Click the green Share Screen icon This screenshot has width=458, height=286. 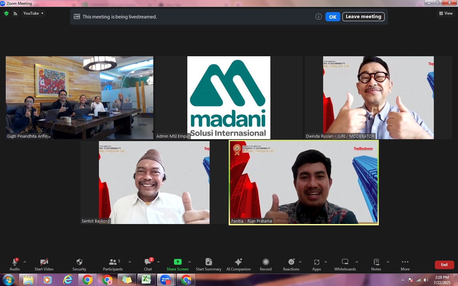tap(177, 262)
